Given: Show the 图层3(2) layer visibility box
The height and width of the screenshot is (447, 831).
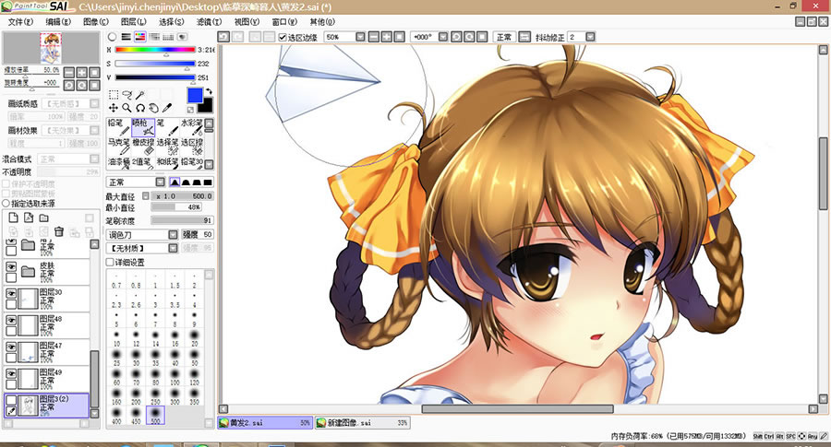Looking at the screenshot, I should [11, 400].
